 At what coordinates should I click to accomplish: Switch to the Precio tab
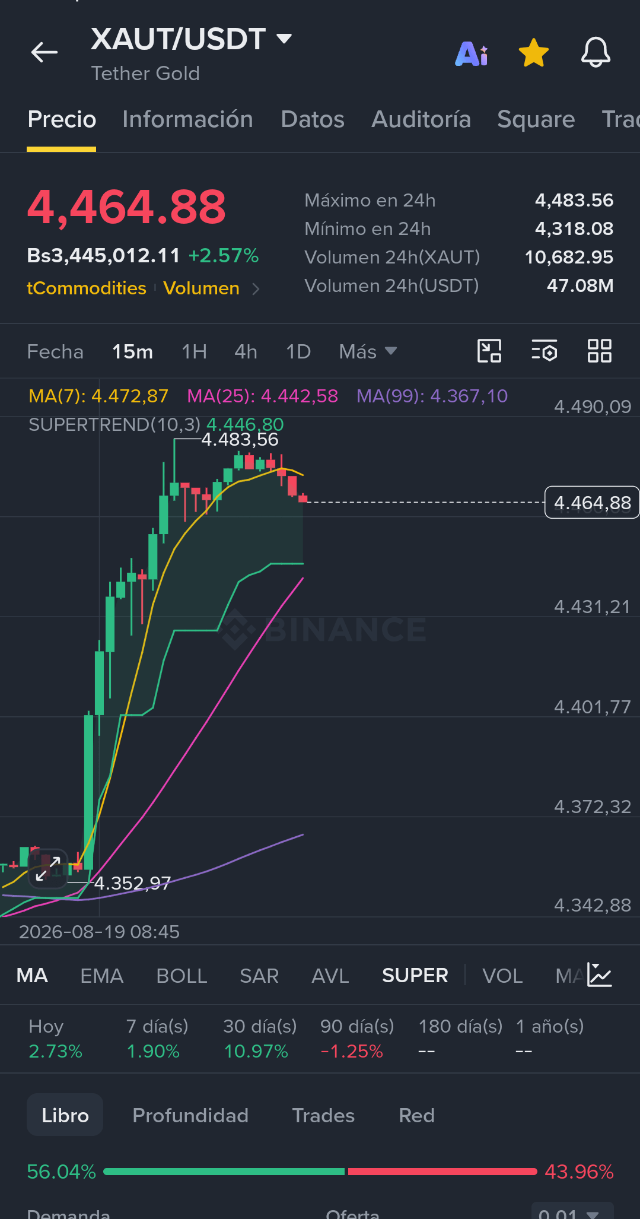62,119
